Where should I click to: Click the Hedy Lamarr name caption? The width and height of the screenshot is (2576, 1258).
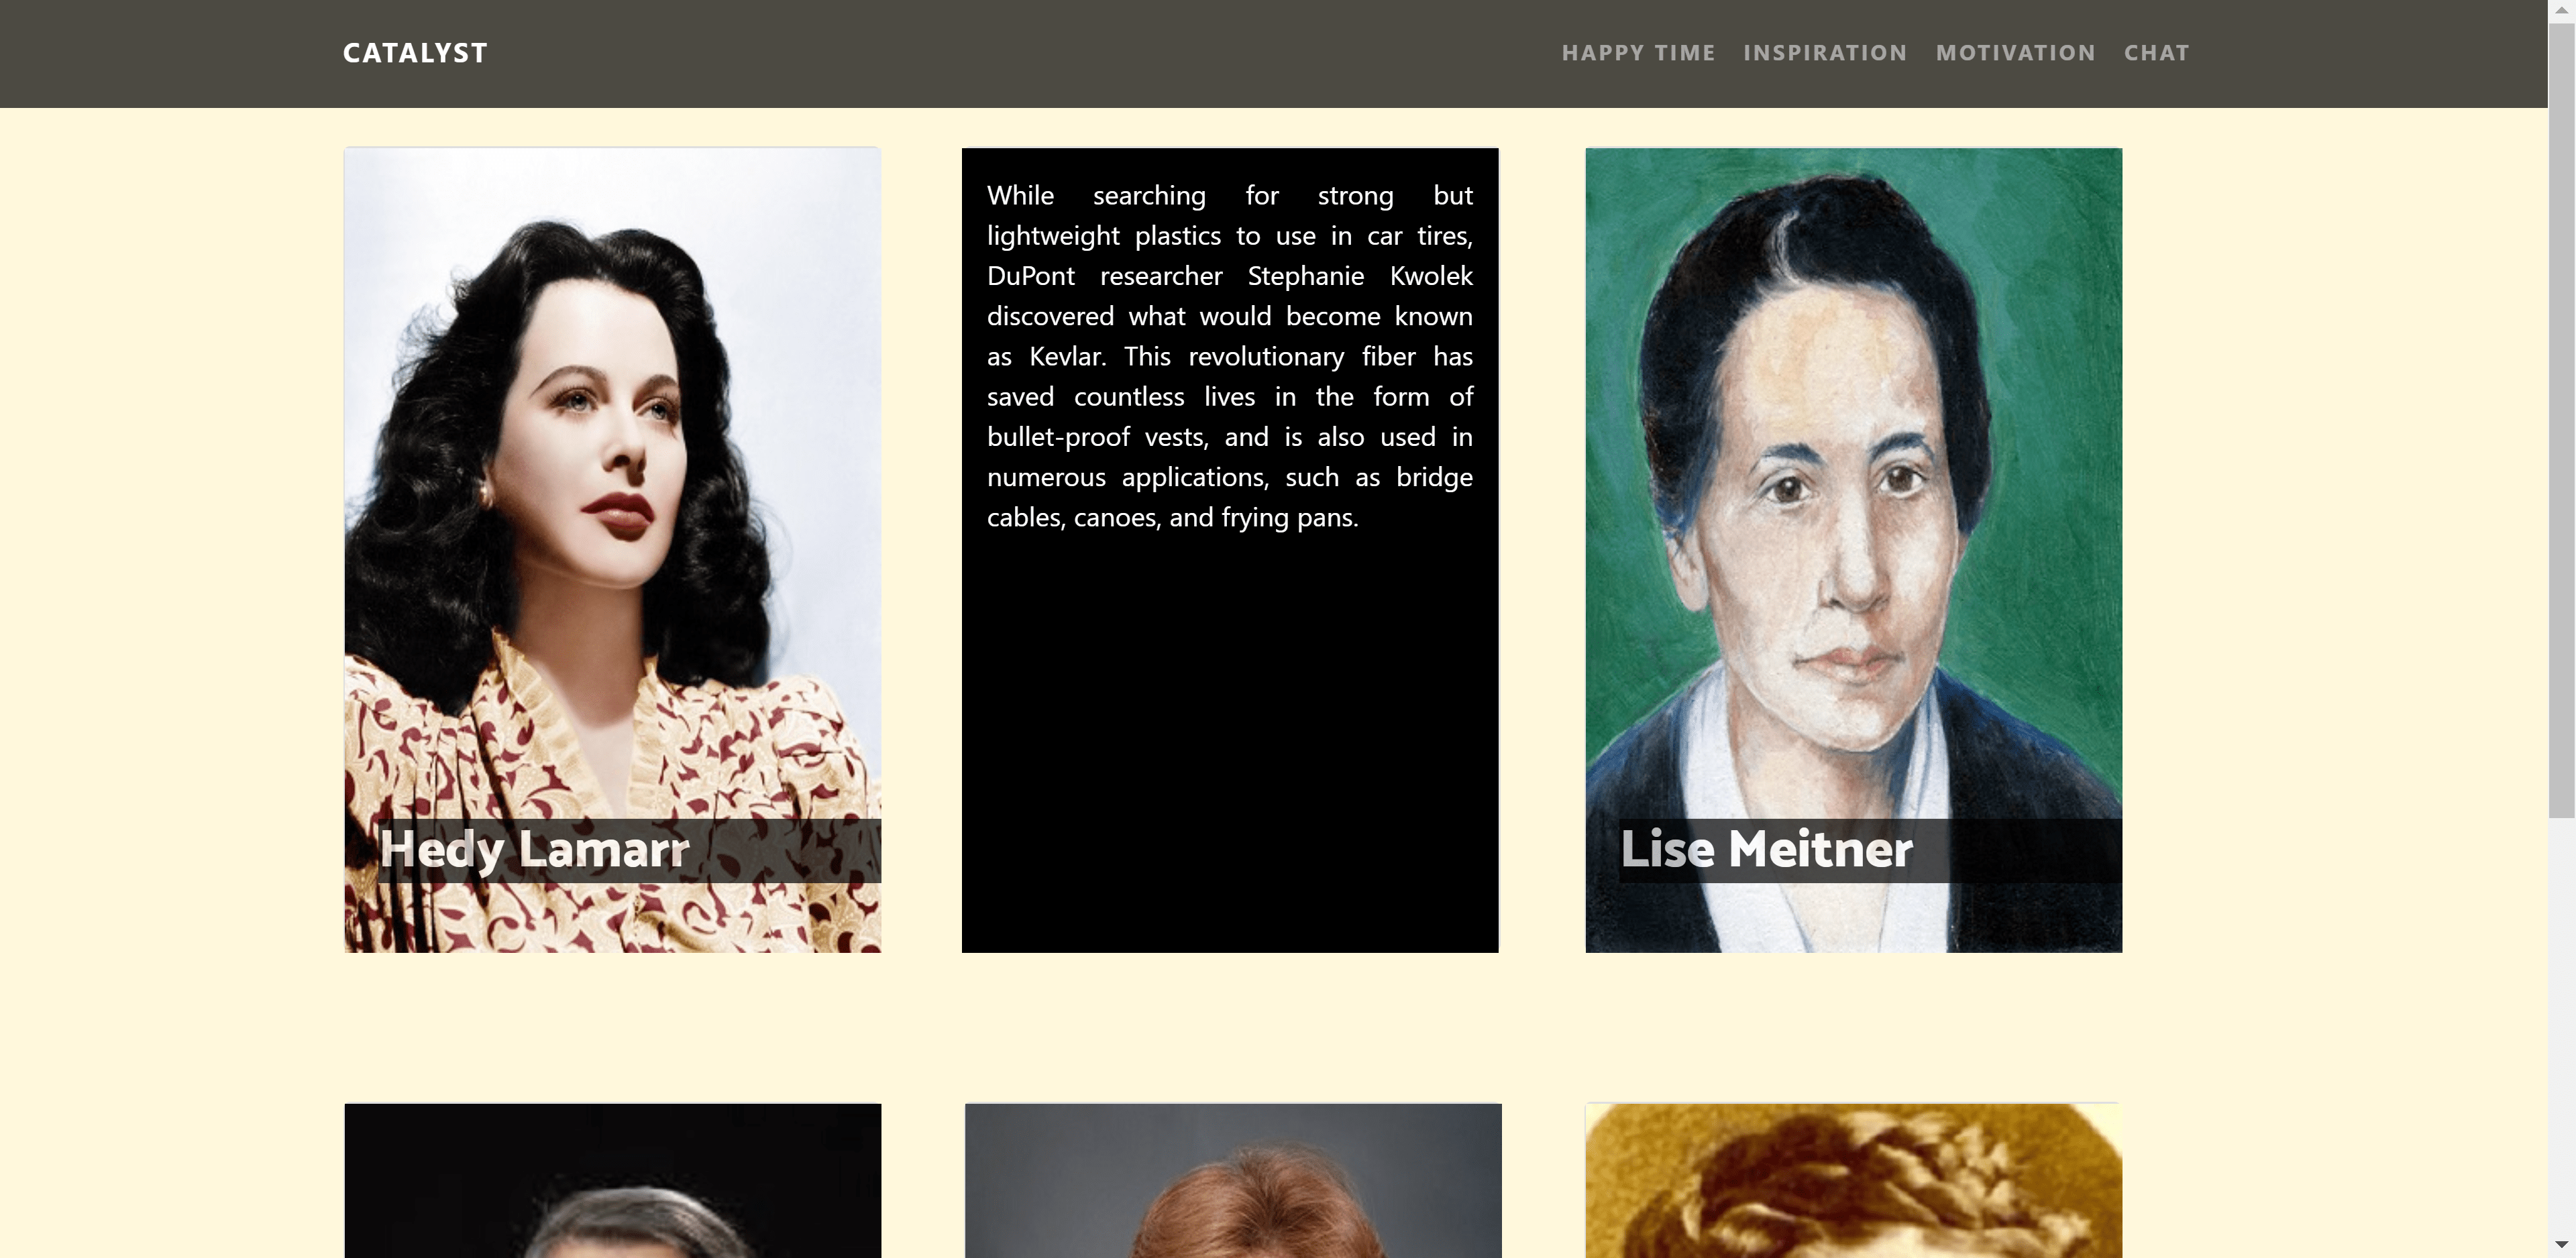coord(534,849)
